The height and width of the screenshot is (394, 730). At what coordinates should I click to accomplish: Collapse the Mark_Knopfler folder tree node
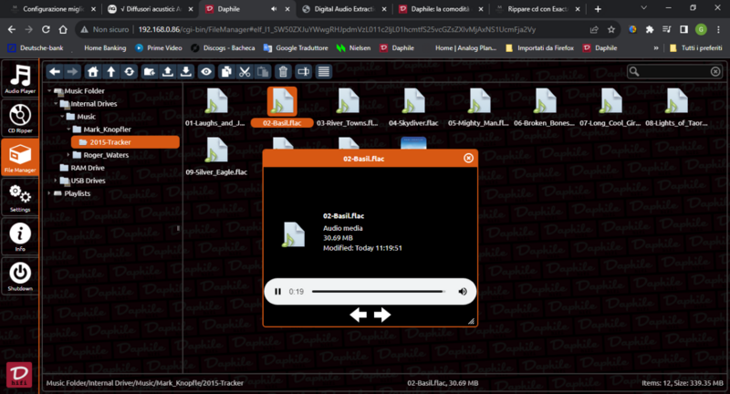(67, 130)
